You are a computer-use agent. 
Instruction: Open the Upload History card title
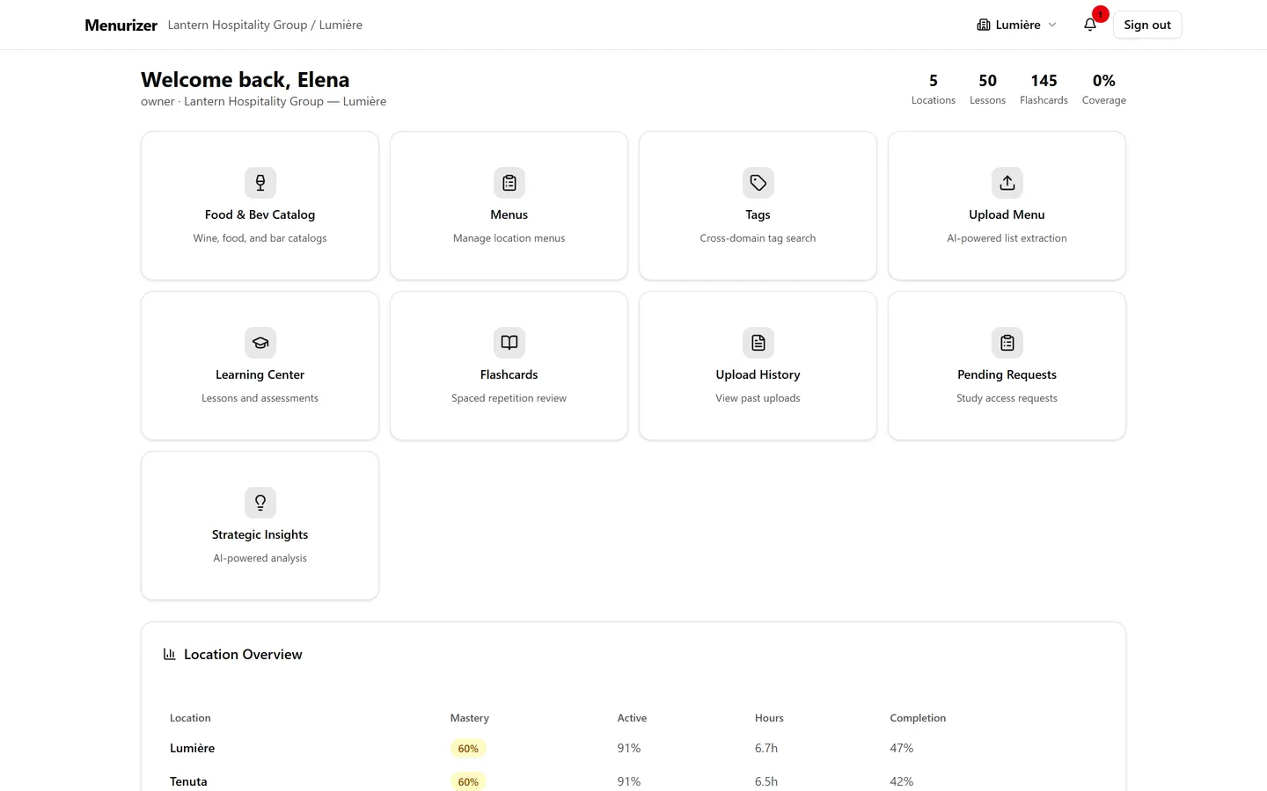coord(758,374)
